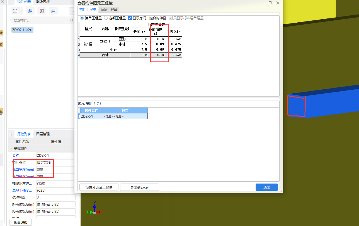
Task: Open the 构件工程量 tab
Action: coord(88,9)
